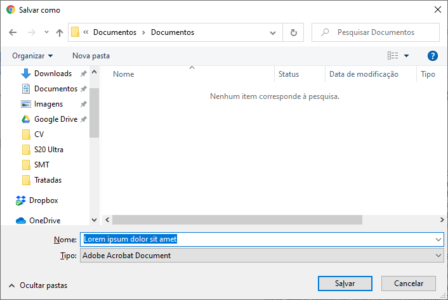Click the Cancelar button
Image resolution: width=448 pixels, height=300 pixels.
click(x=408, y=283)
